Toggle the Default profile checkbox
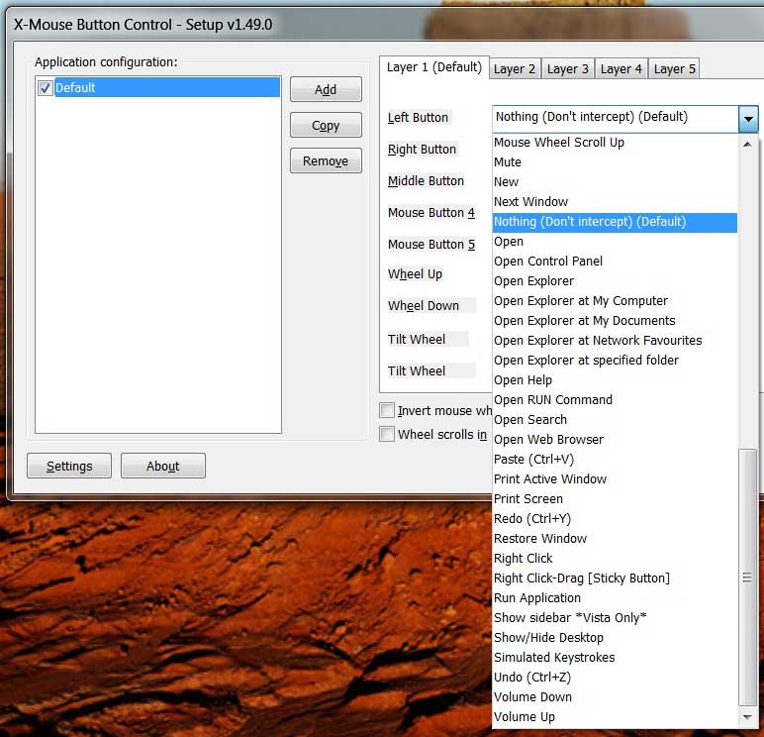This screenshot has width=764, height=737. click(x=45, y=88)
